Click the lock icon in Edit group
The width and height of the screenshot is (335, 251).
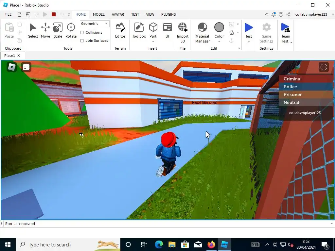231,32
